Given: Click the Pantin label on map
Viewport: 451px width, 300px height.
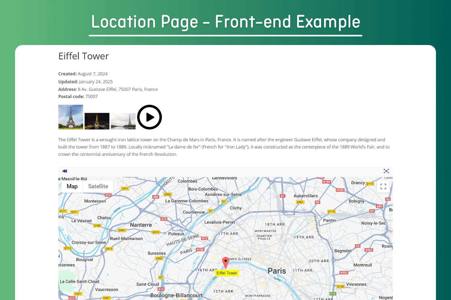Looking at the screenshot, I should 329,220.
